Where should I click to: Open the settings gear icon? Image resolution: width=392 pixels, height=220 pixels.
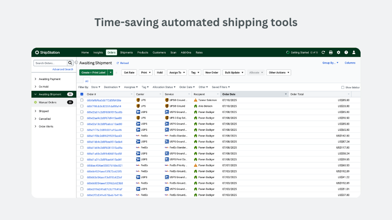339,53
